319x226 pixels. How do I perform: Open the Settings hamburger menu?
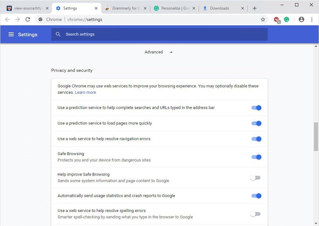coord(11,34)
